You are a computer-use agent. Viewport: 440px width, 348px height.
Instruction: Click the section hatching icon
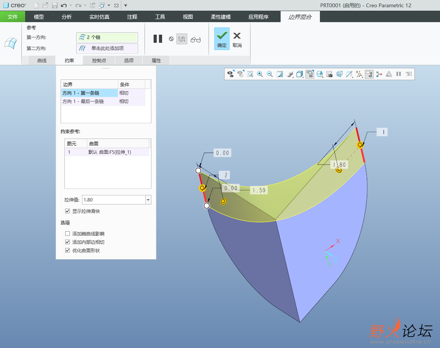[x=349, y=74]
